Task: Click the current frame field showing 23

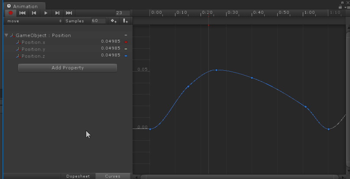Action: pos(123,13)
